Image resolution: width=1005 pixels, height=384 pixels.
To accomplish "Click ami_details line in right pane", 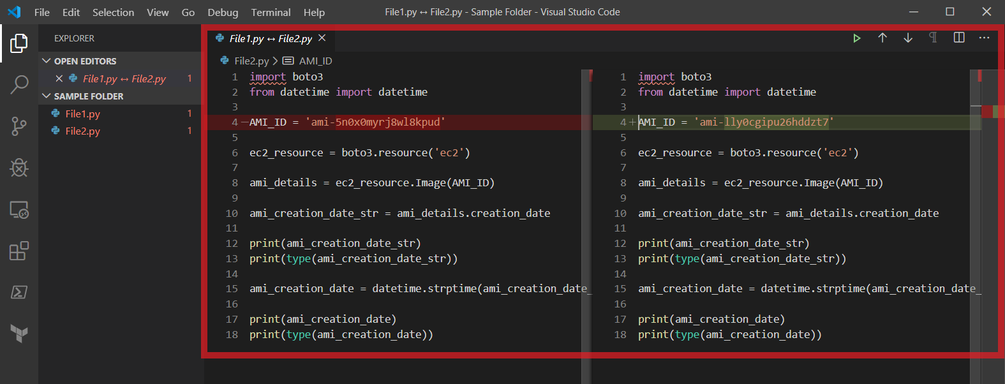I will pos(760,182).
